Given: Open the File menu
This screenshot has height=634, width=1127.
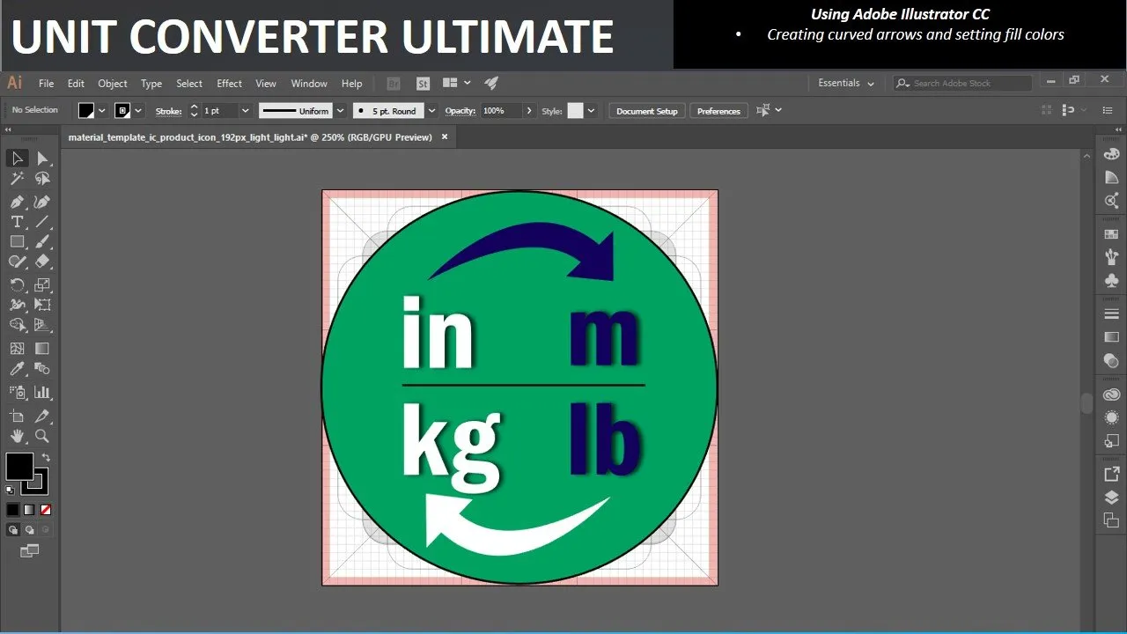Looking at the screenshot, I should (x=47, y=84).
